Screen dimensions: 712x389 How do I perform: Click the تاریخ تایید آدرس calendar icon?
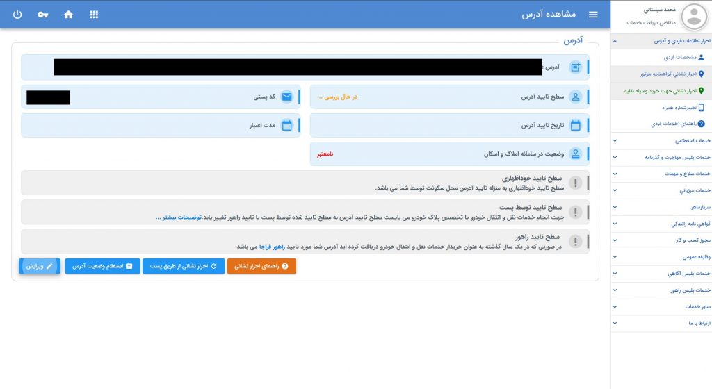(x=576, y=126)
